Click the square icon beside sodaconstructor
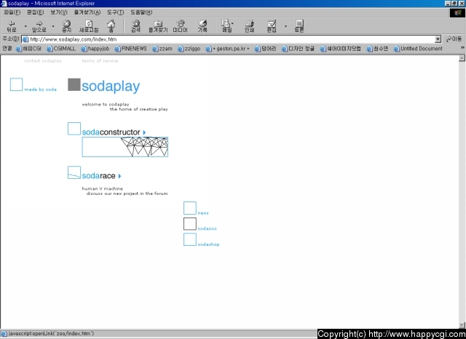 pyautogui.click(x=74, y=129)
